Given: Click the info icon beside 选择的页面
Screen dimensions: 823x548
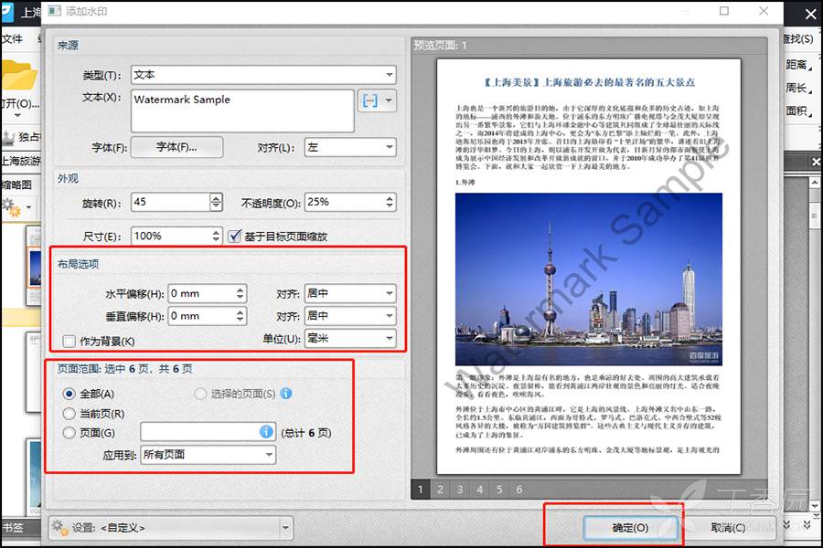Looking at the screenshot, I should 286,394.
